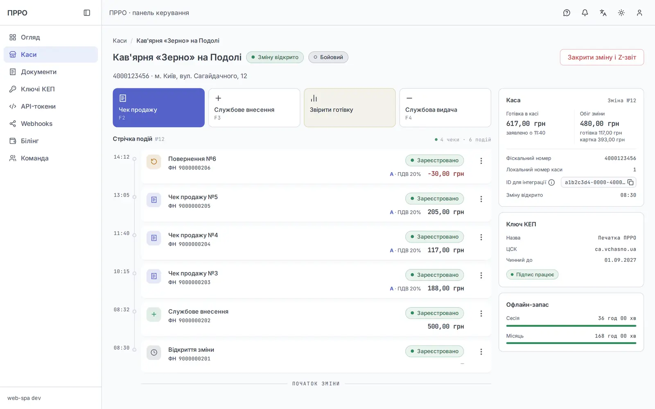Open more options for Чек продажу №3
The width and height of the screenshot is (655, 409).
pyautogui.click(x=481, y=276)
